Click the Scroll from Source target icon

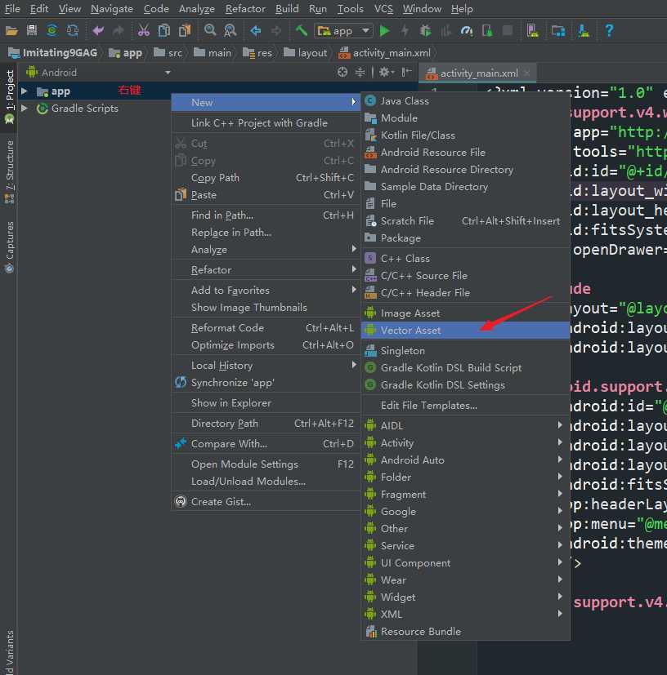[x=342, y=72]
